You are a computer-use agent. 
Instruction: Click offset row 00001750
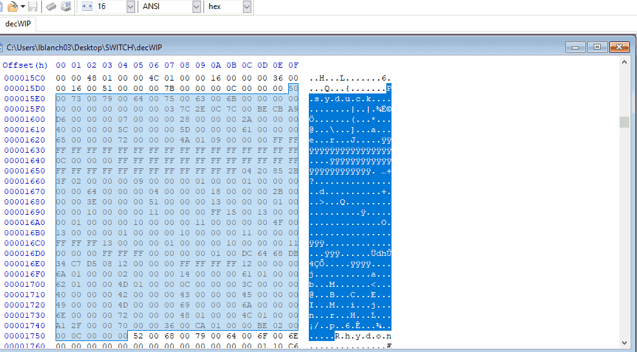25,336
